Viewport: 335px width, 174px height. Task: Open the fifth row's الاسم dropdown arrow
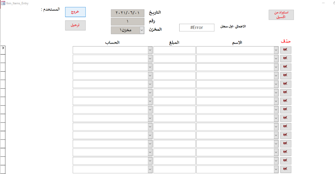(x=276, y=84)
